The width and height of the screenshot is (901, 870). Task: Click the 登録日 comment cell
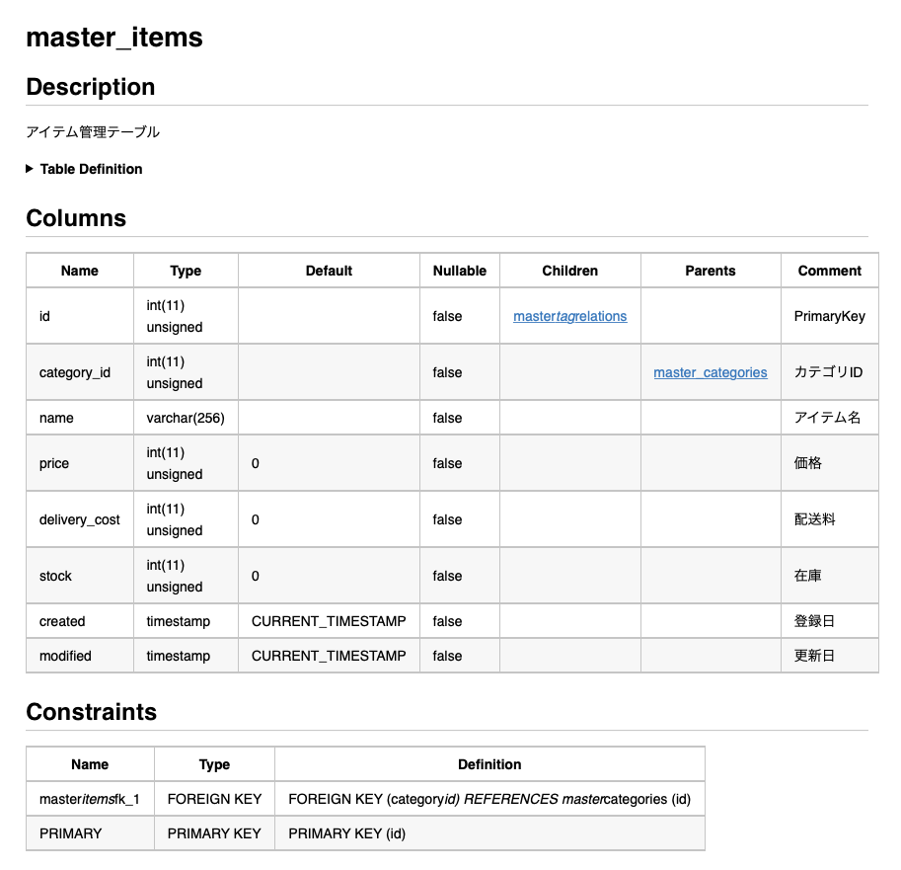829,621
